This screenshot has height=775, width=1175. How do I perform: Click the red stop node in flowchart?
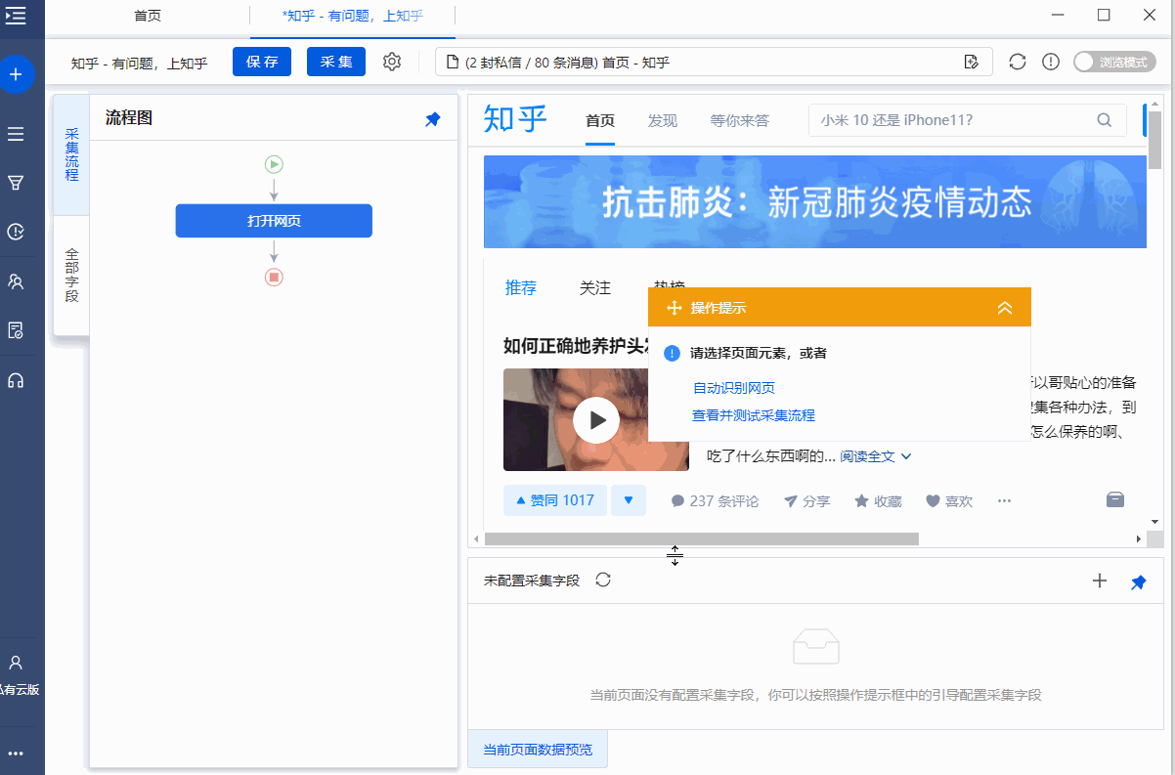pos(274,278)
